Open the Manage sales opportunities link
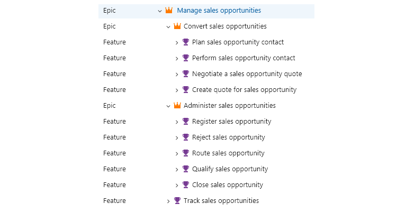 pos(219,11)
